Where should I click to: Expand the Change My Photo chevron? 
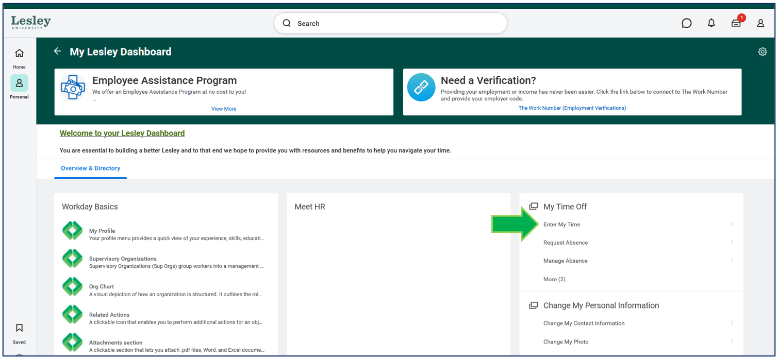[732, 341]
